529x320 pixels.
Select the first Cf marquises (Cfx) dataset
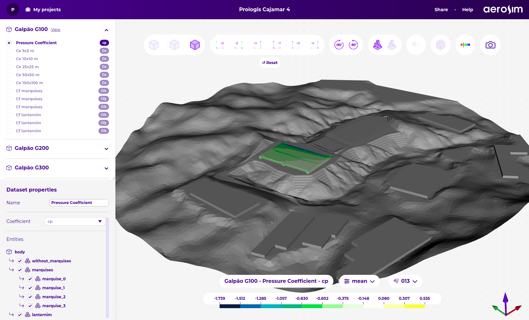point(29,91)
